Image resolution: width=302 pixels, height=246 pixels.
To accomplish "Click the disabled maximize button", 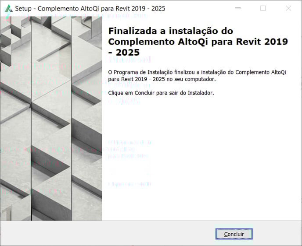I will [263, 8].
